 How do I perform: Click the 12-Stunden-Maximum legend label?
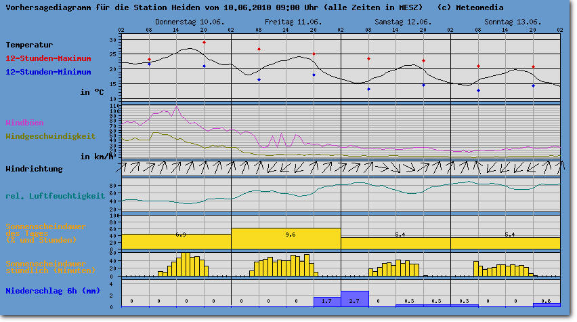tap(48, 58)
